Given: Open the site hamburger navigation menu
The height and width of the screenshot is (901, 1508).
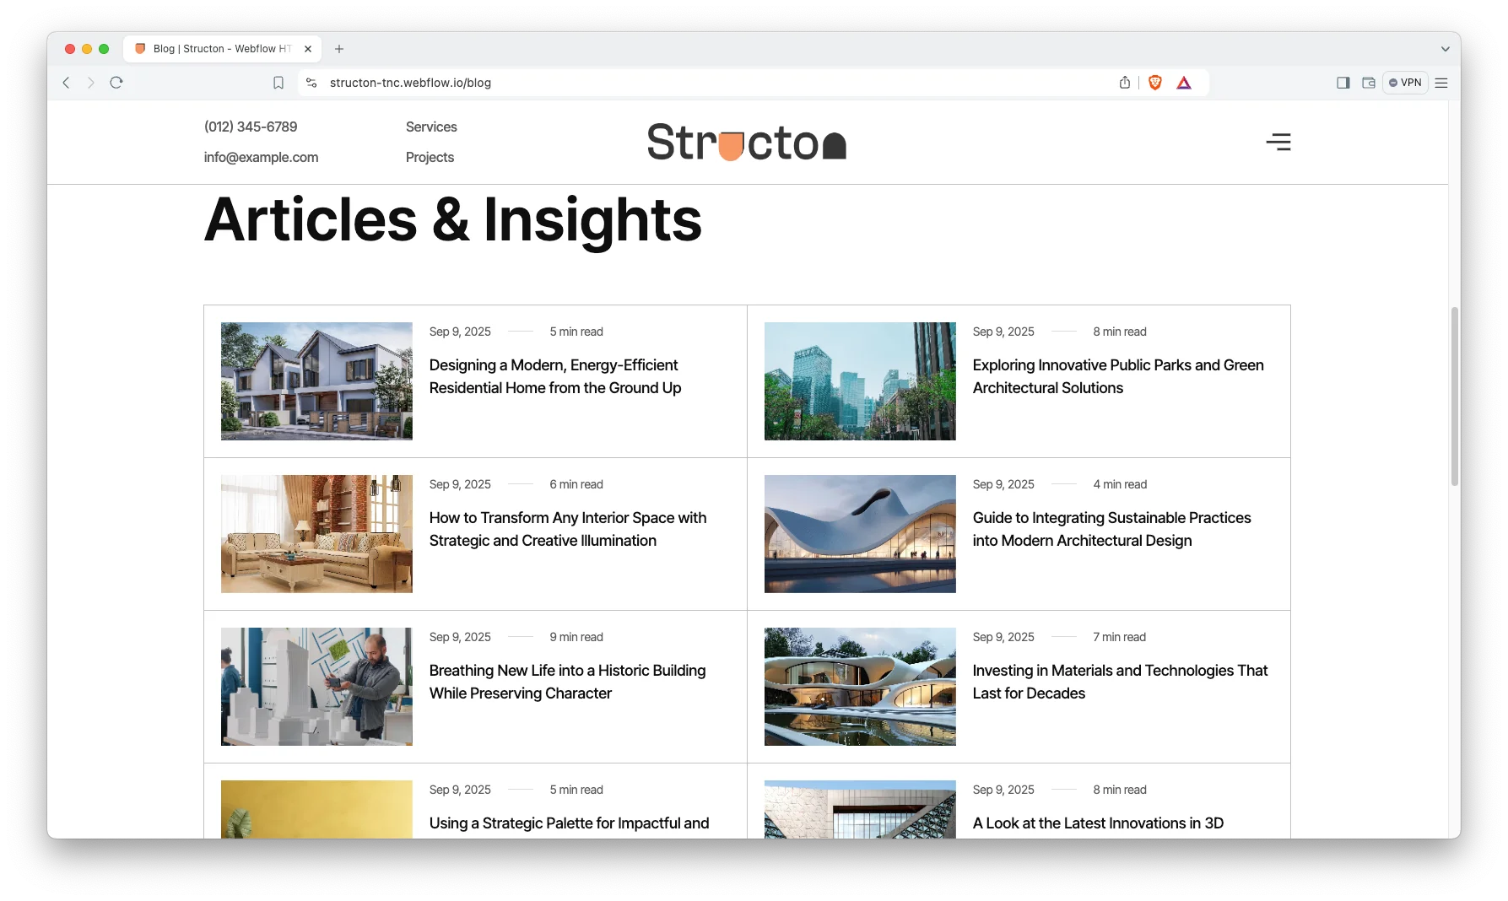Looking at the screenshot, I should (x=1278, y=142).
